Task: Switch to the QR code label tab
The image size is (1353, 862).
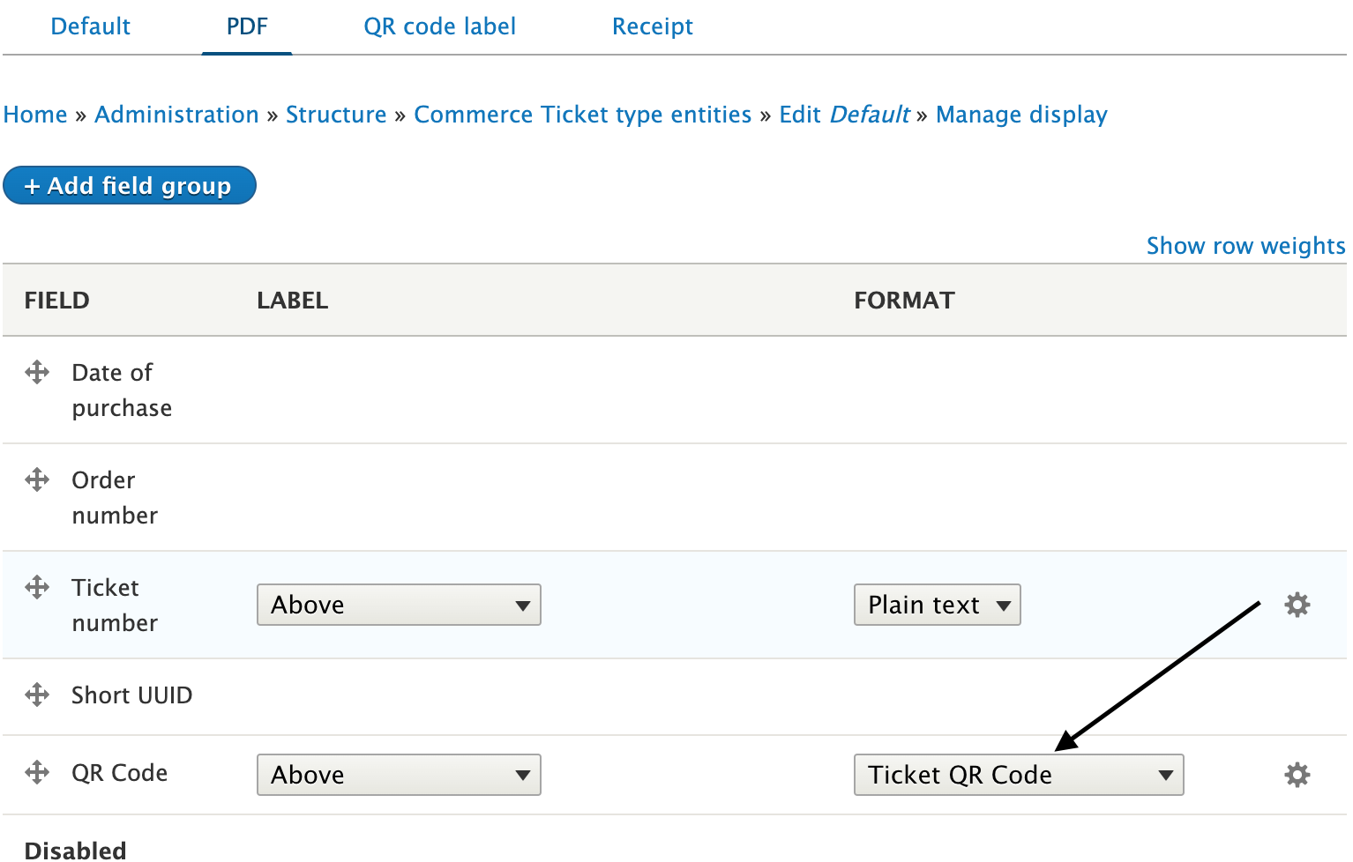Action: tap(439, 26)
